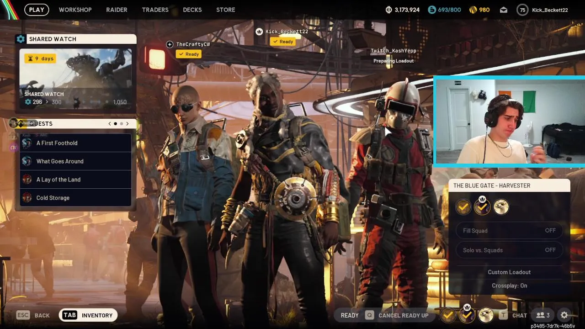Click the 3,173,924 currency amount
585x329 pixels.
407,10
